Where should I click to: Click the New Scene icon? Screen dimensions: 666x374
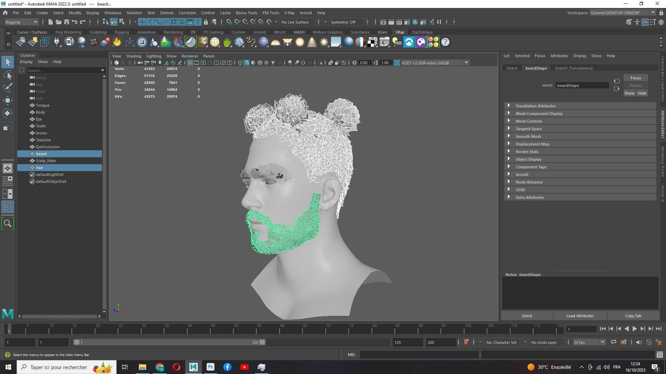50,22
